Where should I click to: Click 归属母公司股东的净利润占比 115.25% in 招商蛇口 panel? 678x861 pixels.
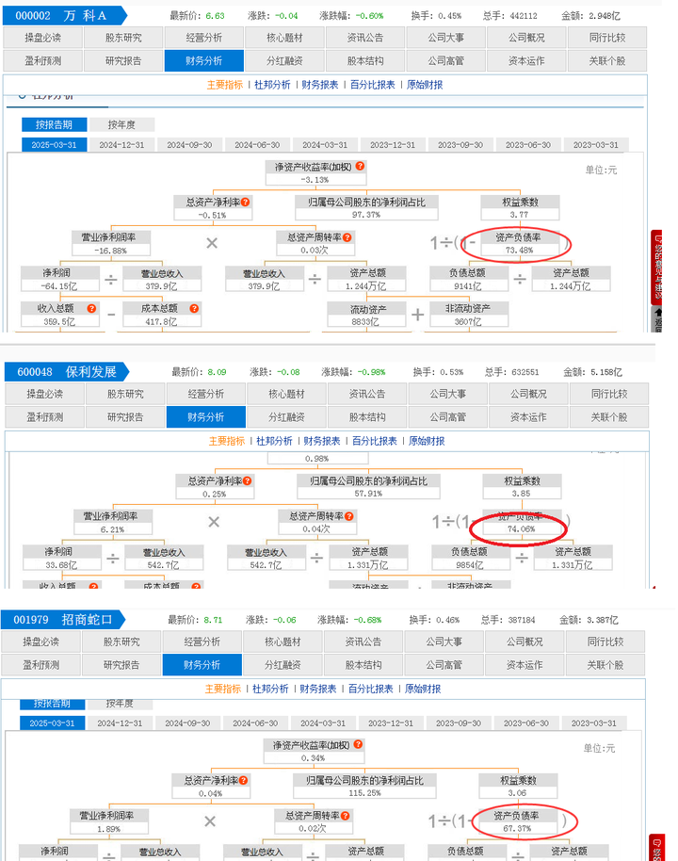coord(365,786)
